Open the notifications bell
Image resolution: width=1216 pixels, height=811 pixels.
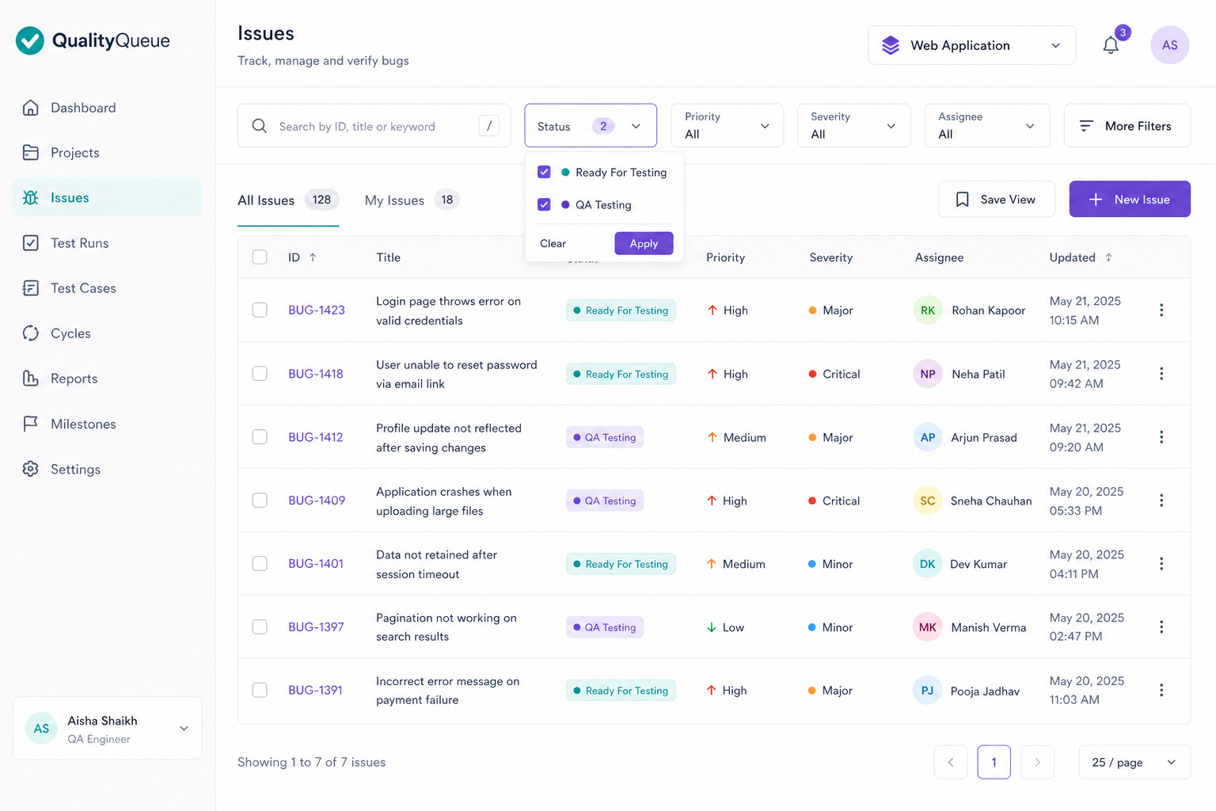1111,45
